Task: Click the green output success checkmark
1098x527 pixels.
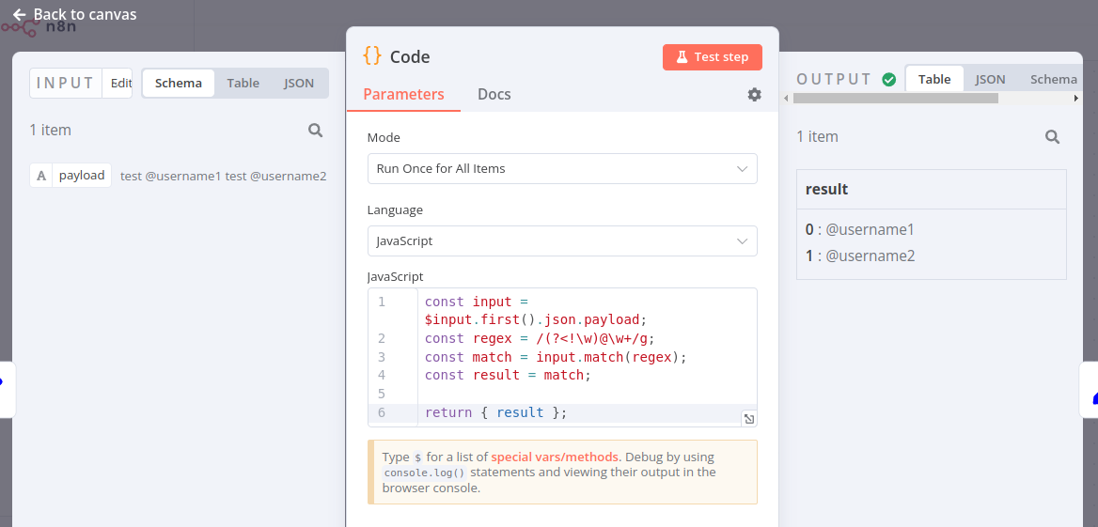Action: point(888,80)
